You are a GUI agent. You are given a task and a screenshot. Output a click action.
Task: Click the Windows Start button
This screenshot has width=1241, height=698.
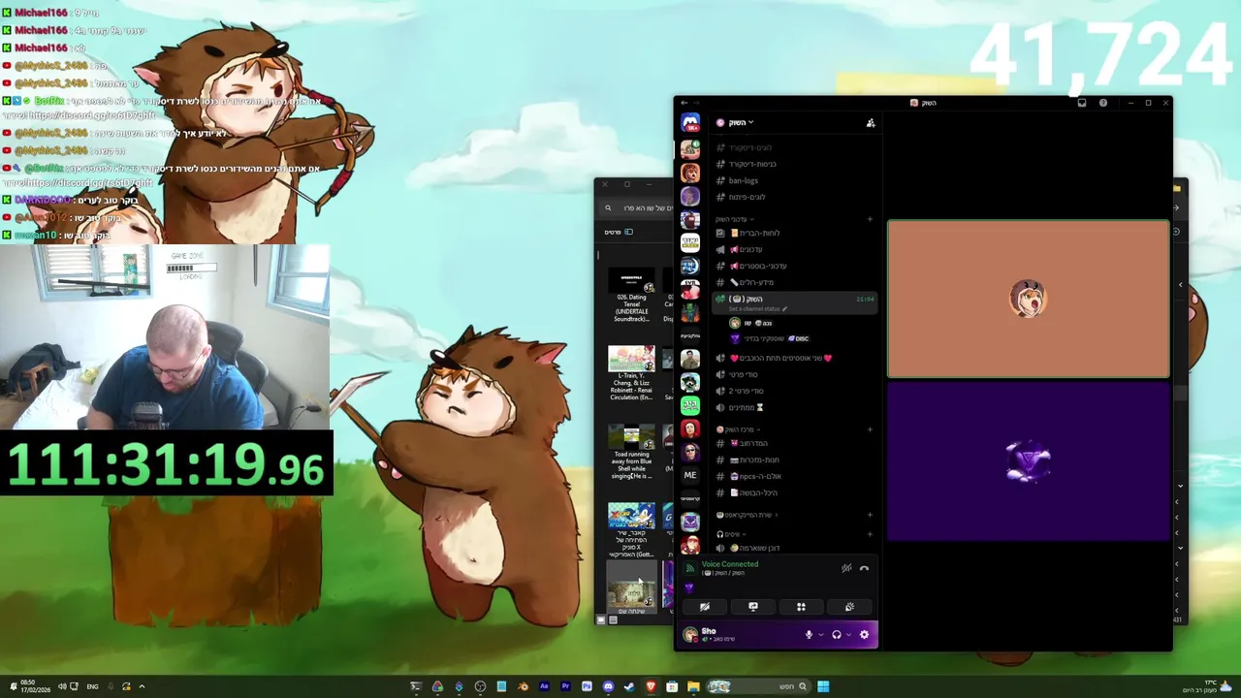coord(823,686)
